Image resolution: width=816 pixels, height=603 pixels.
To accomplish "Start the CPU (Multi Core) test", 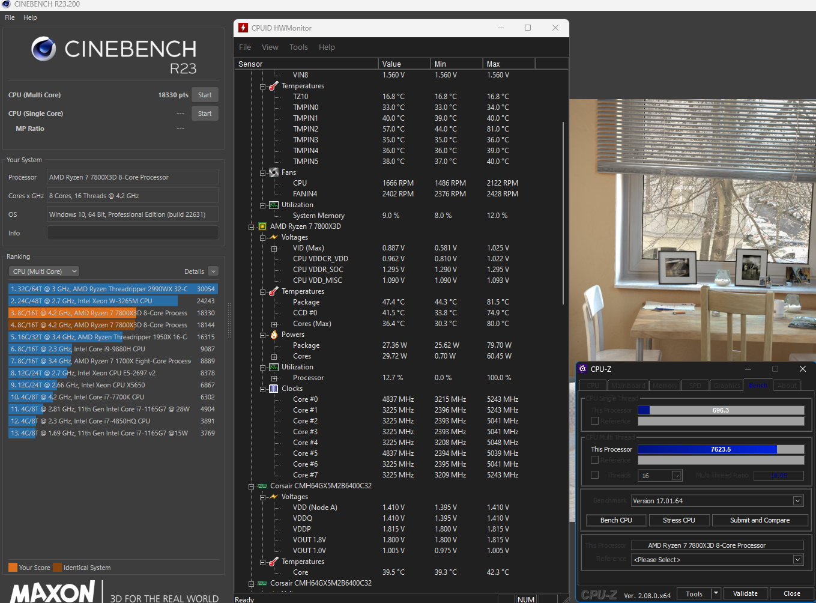I will point(205,95).
